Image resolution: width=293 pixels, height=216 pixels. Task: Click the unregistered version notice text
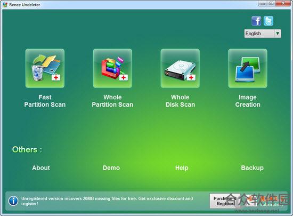point(107,201)
